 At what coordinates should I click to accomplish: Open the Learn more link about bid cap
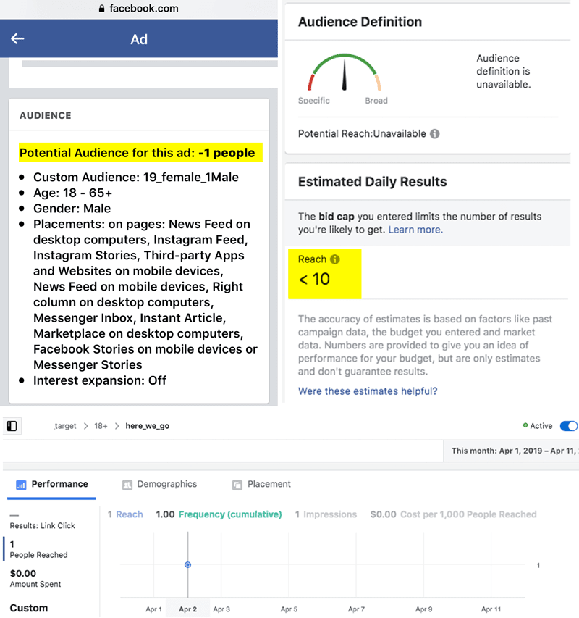[x=415, y=230]
